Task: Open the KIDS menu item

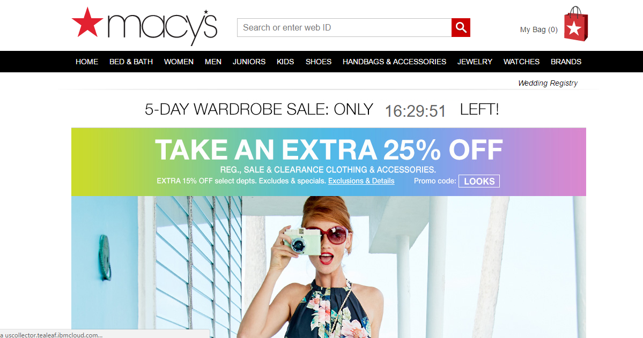Action: [285, 62]
